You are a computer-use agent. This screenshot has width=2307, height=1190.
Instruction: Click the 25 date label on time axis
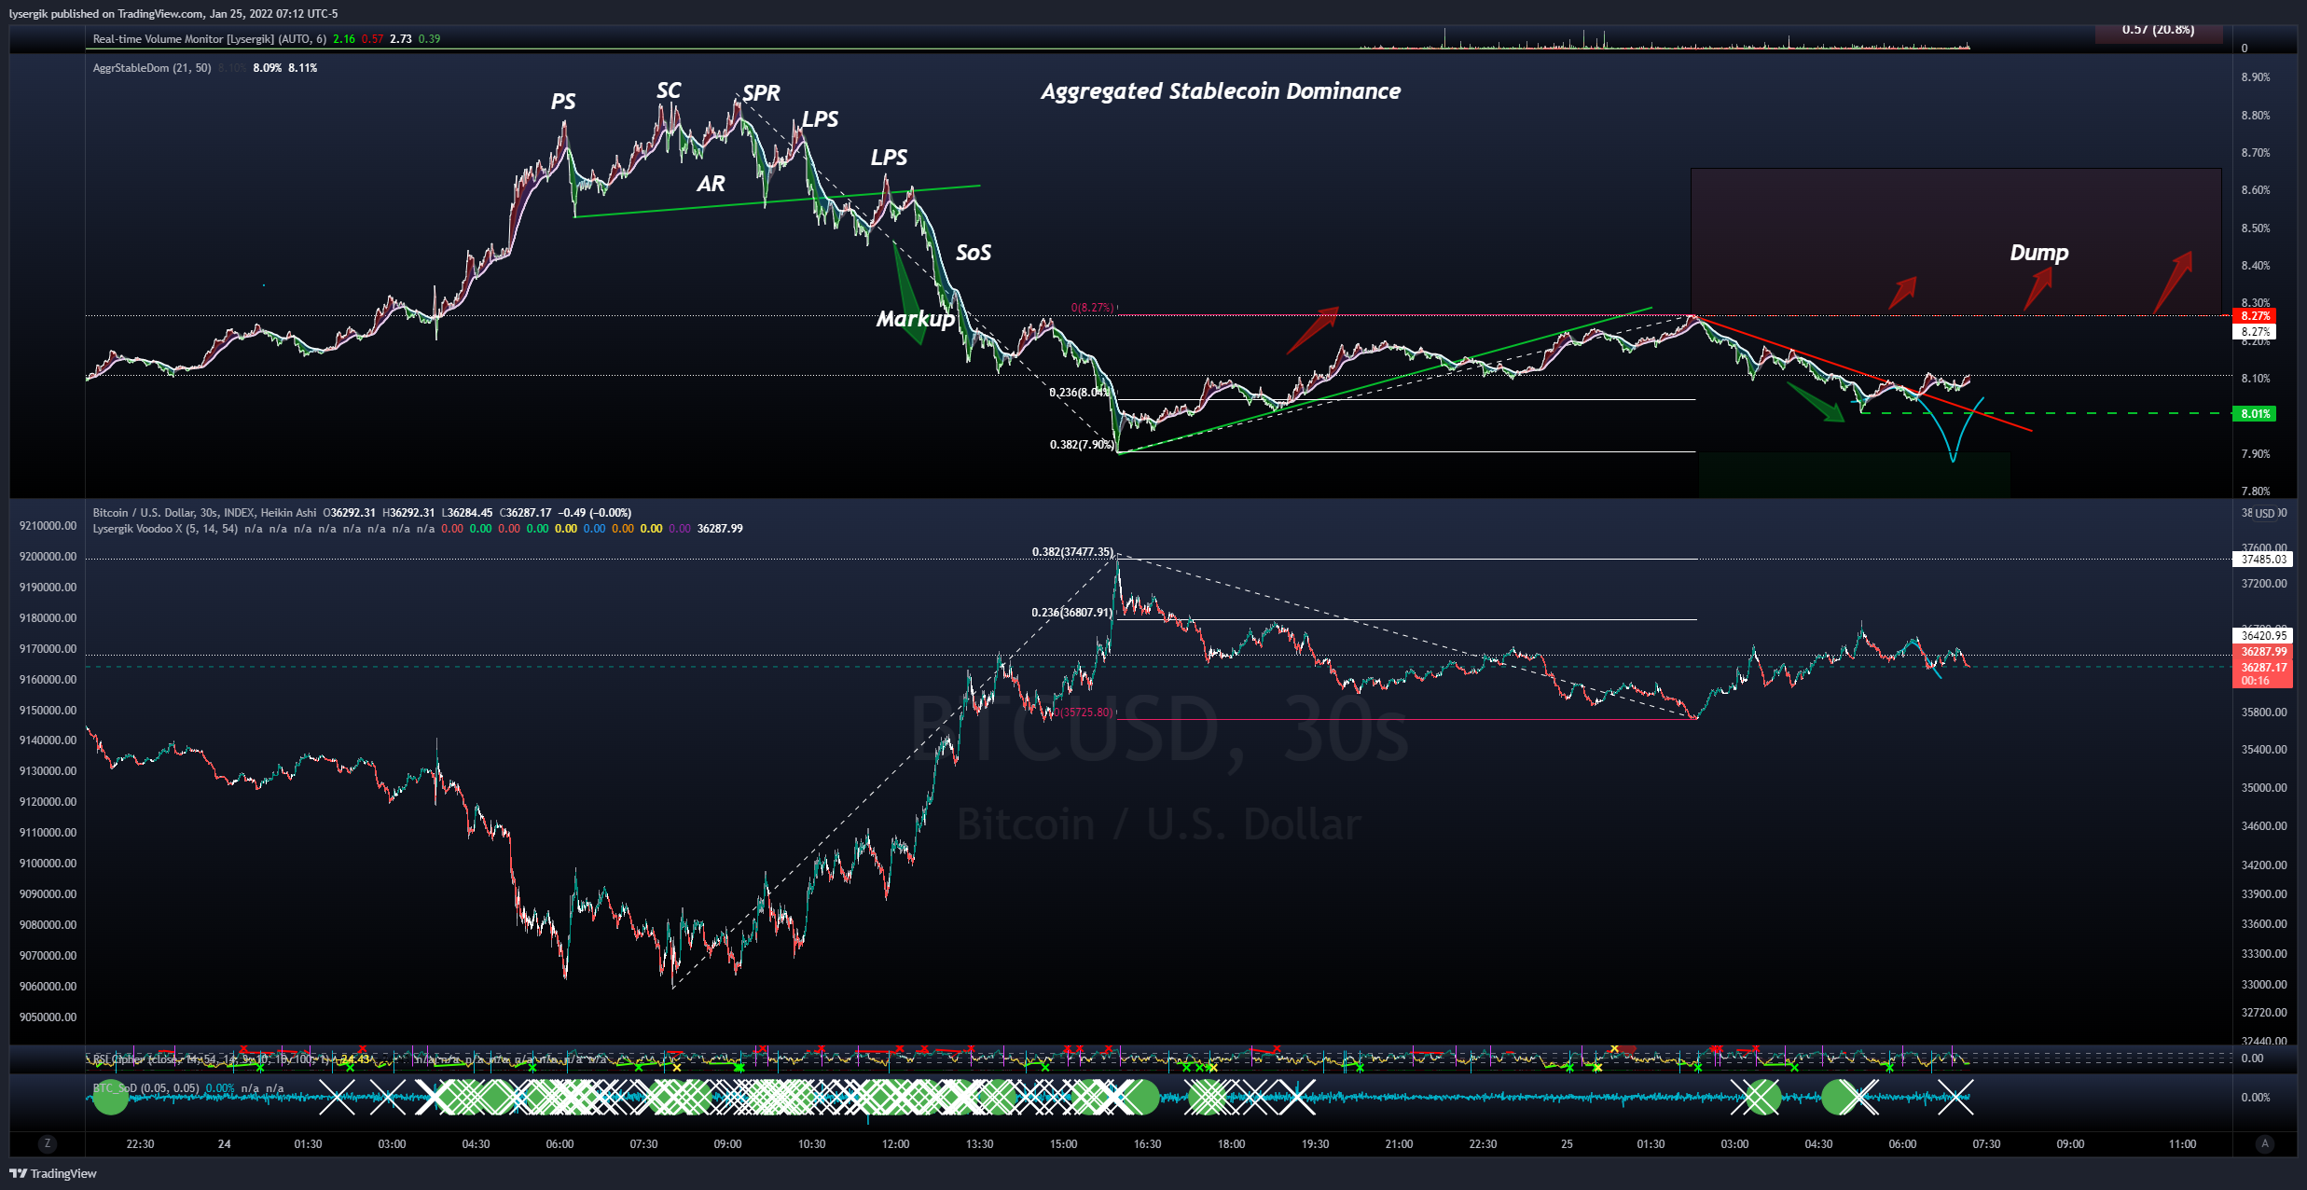pyautogui.click(x=1567, y=1144)
